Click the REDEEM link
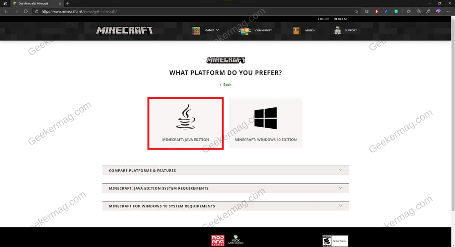This screenshot has width=455, height=247. point(340,19)
